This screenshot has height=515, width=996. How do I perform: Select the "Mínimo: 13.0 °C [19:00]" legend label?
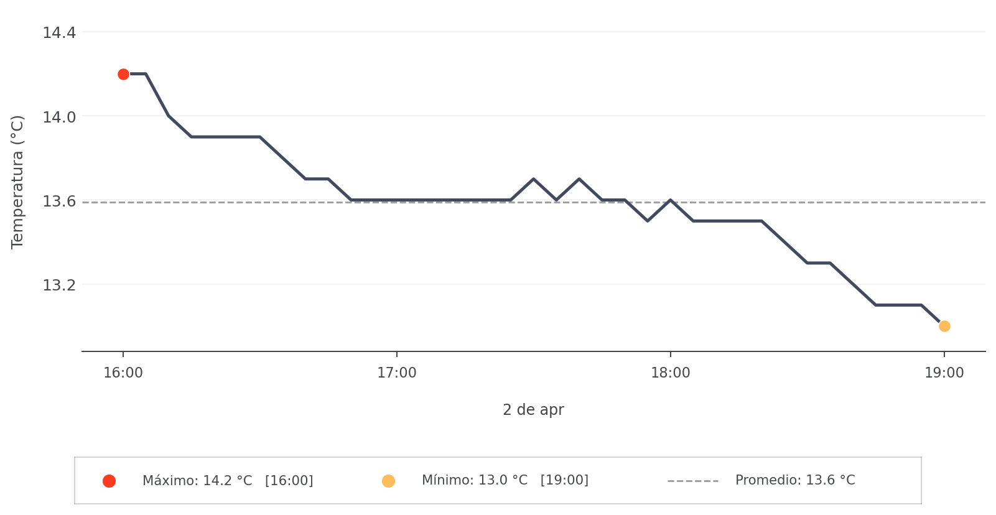coord(505,480)
